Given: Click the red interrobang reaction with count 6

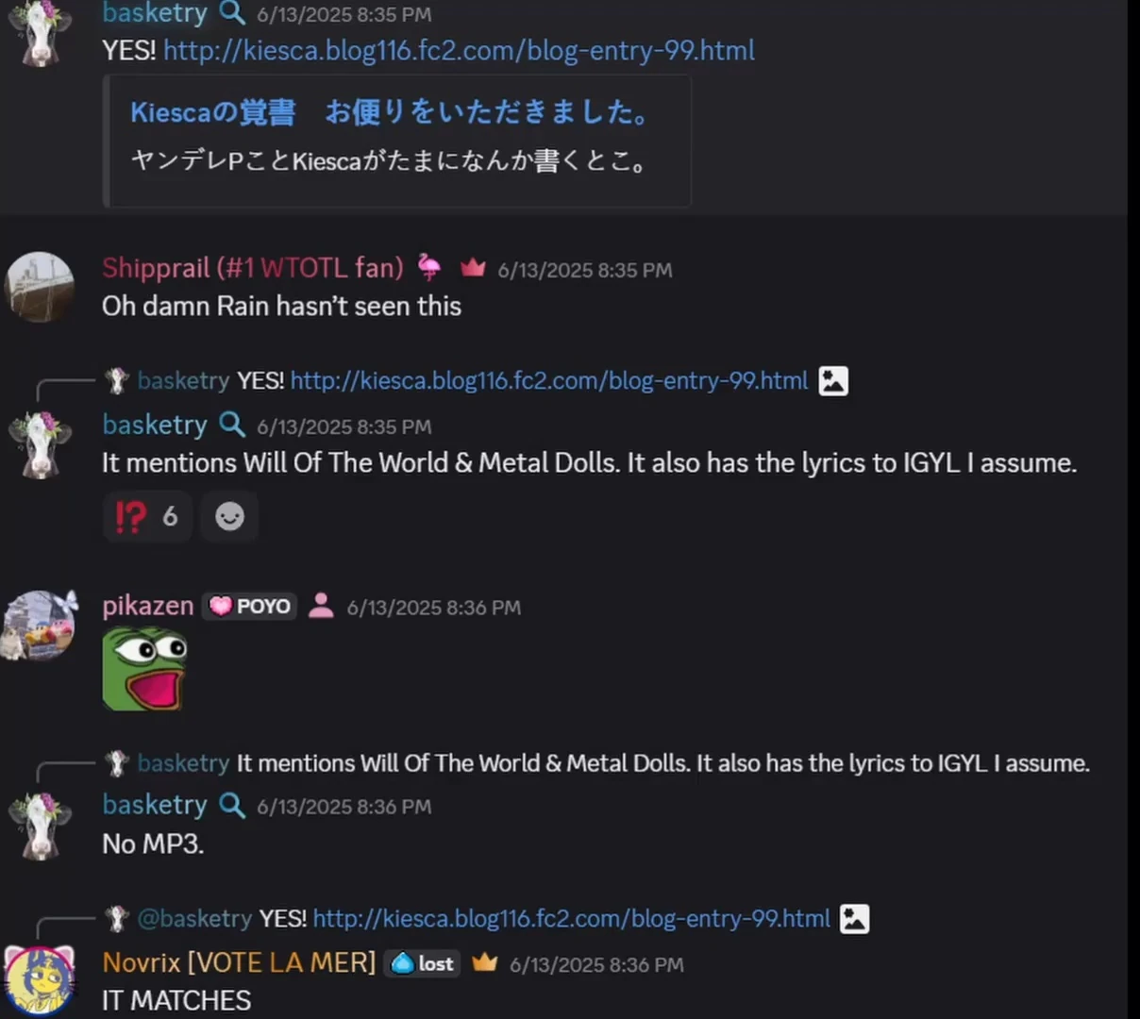Looking at the screenshot, I should [x=147, y=516].
